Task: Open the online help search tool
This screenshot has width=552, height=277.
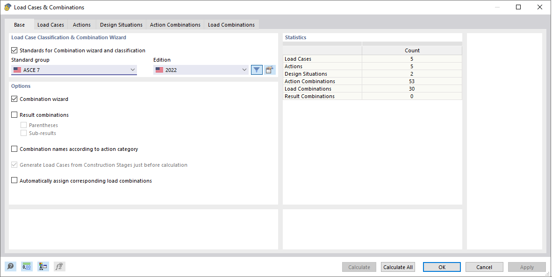Action: (10, 266)
